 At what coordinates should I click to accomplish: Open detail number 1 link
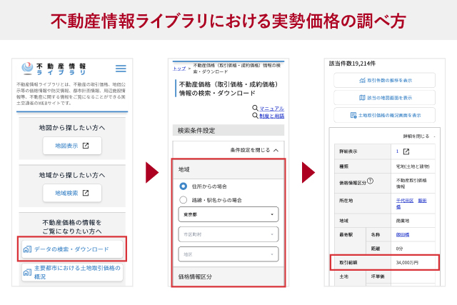397,151
